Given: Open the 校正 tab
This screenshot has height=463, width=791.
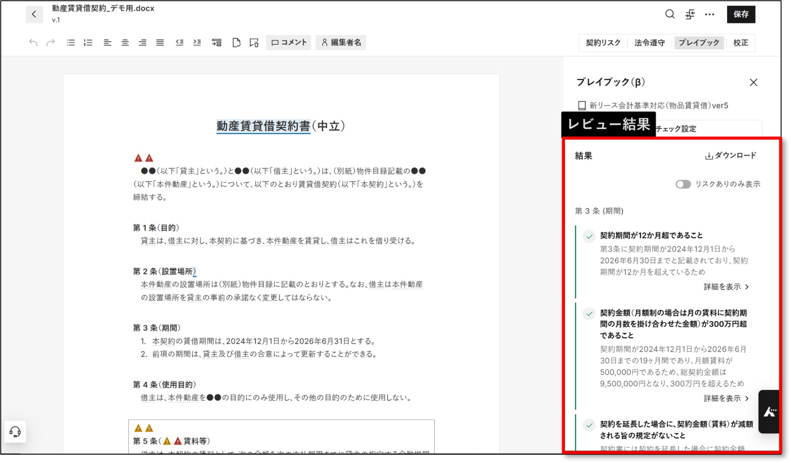Looking at the screenshot, I should [x=740, y=43].
